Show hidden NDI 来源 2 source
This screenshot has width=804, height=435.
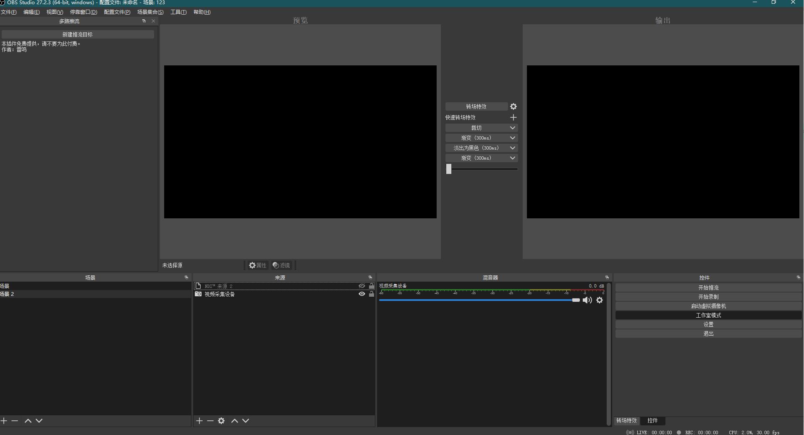click(x=362, y=286)
